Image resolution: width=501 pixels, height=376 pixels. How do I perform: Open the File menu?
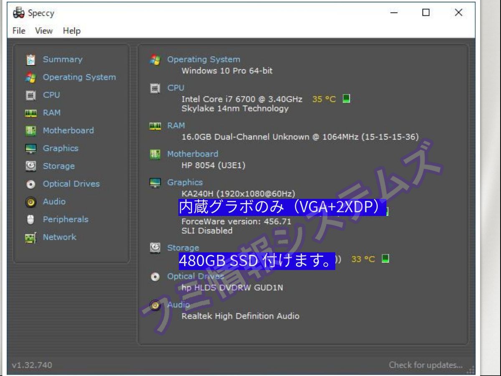[x=19, y=31]
